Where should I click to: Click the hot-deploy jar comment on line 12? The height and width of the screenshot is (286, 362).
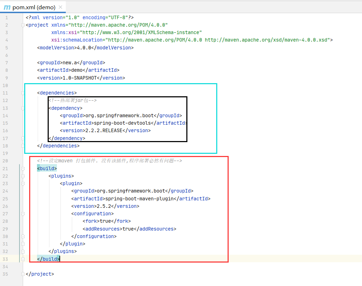(x=73, y=100)
